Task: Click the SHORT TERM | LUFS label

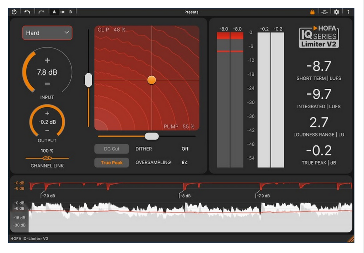Action: pyautogui.click(x=319, y=78)
